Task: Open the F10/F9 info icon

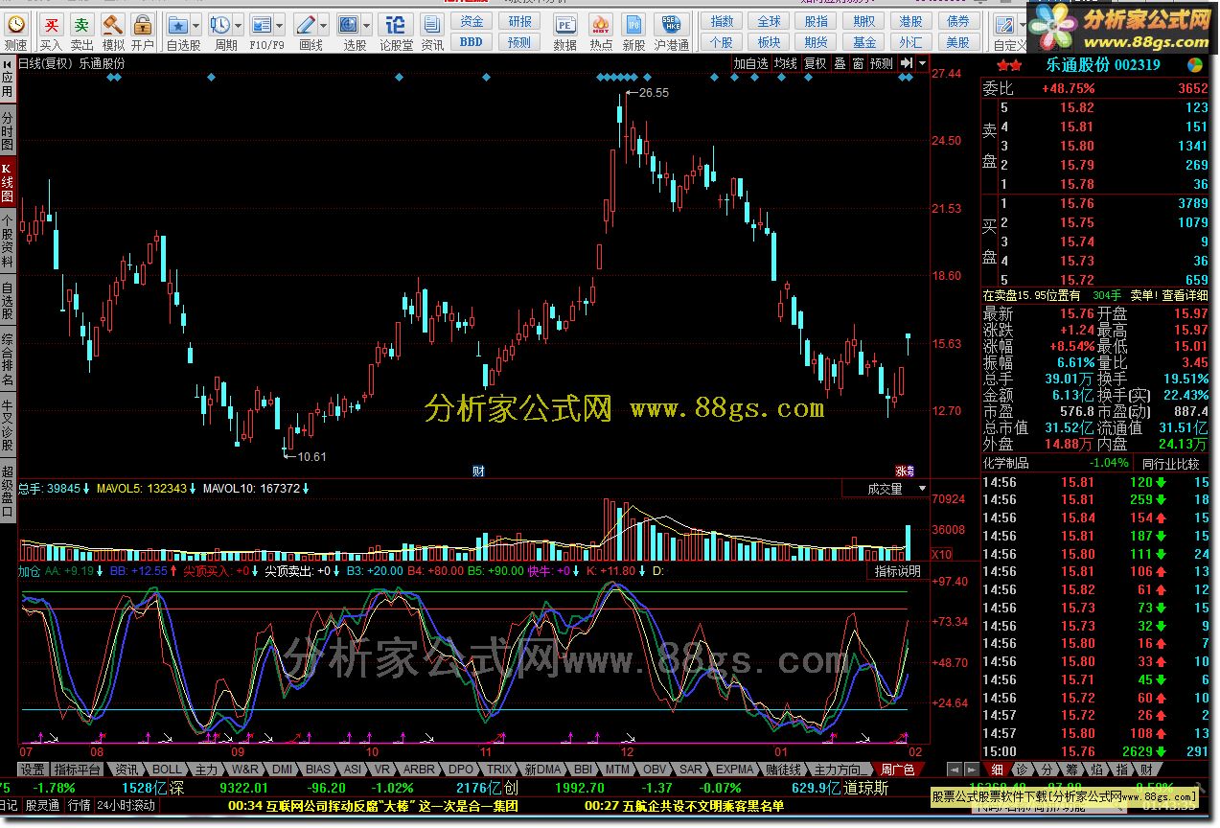Action: click(261, 25)
